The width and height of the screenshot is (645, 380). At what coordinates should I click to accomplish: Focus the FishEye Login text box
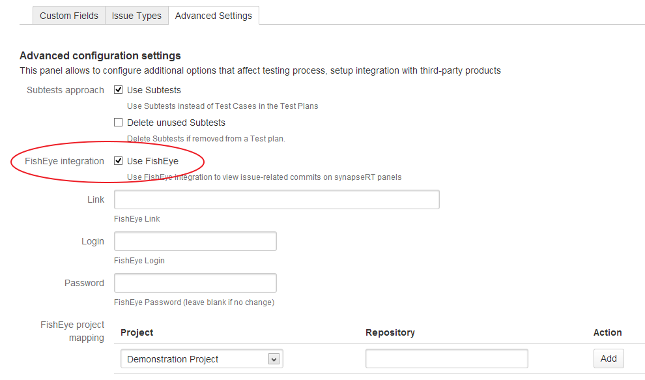point(195,241)
